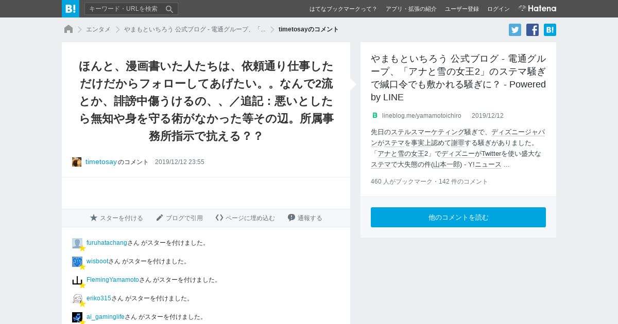Bookmark with Hatena B! share icon
Viewport: 618px width, 324px height.
550,30
